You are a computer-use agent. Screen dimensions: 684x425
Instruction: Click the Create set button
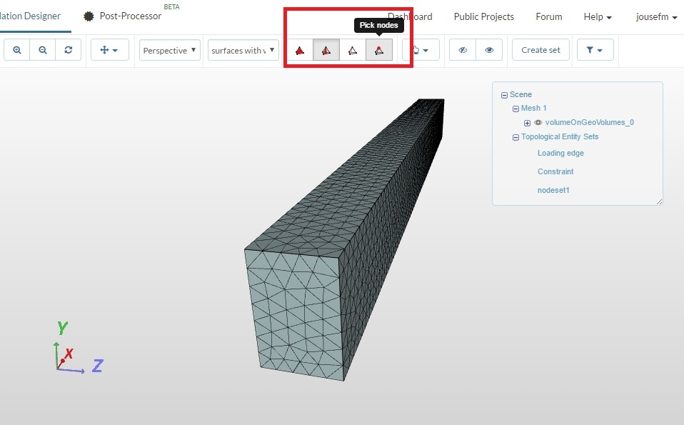coord(540,50)
